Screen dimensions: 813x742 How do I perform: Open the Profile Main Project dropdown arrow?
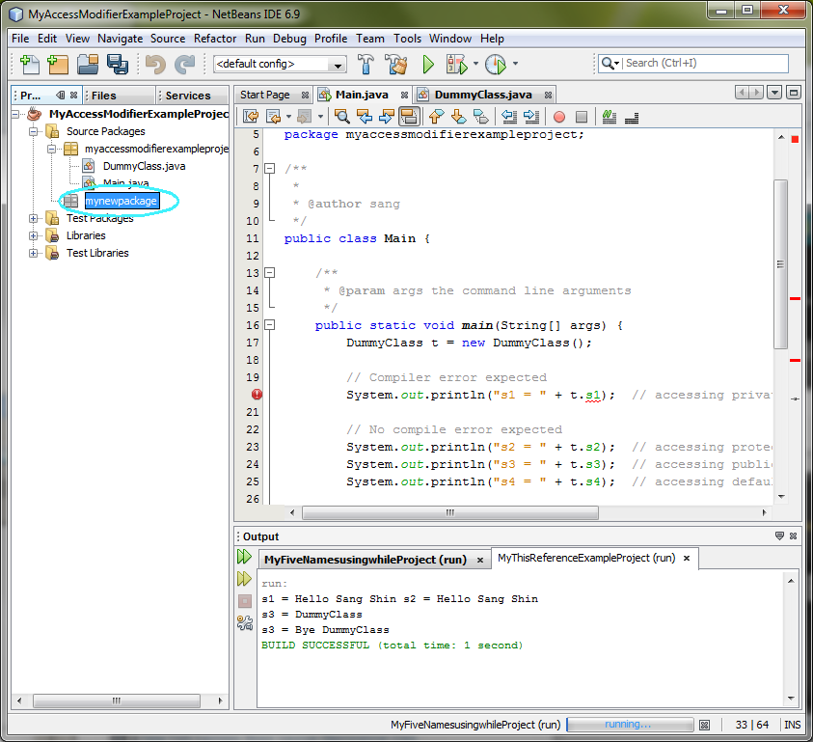coord(515,64)
